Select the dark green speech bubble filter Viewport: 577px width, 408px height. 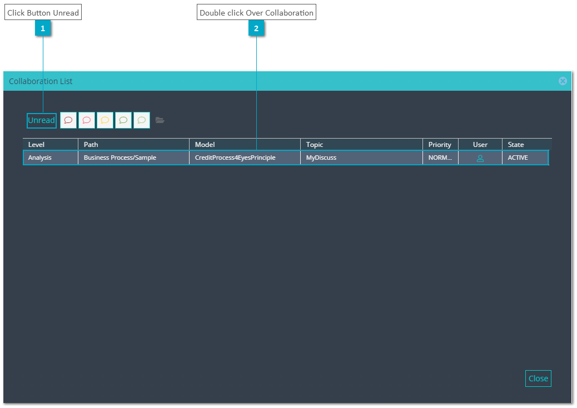click(x=123, y=120)
